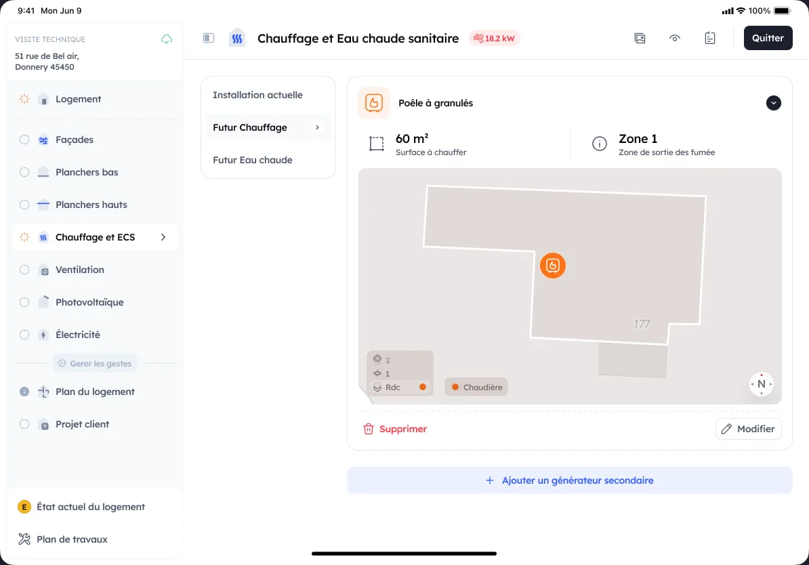809x565 pixels.
Task: Open the Futur Chauffage chevron
Action: click(x=317, y=127)
